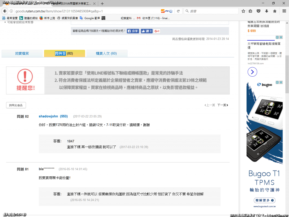The width and height of the screenshot is (289, 217).
Task: Open a new tab with plus button
Action: (x=102, y=4)
